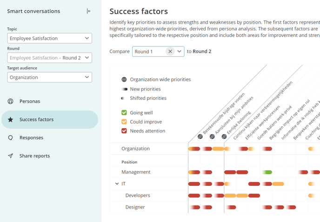Collapse the Smart conversations sidebar

pyautogui.click(x=88, y=11)
